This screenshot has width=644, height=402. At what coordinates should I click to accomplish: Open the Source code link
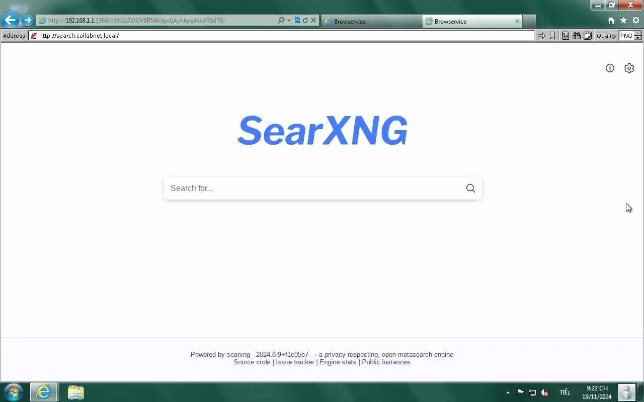pyautogui.click(x=252, y=362)
